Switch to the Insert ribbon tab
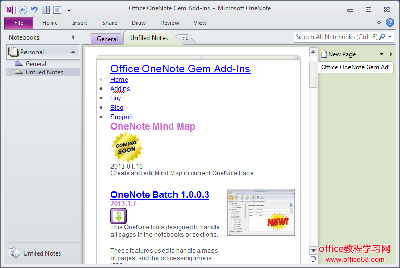The image size is (400, 268). tap(80, 23)
